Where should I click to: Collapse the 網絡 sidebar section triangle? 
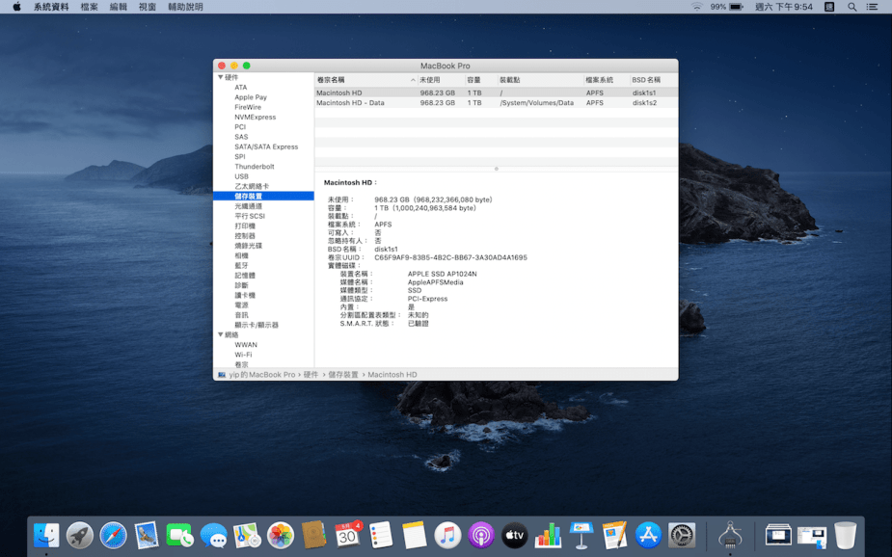click(x=220, y=335)
